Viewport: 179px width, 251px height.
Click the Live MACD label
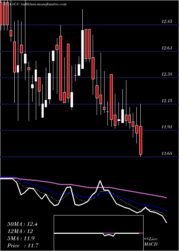[x=151, y=241]
